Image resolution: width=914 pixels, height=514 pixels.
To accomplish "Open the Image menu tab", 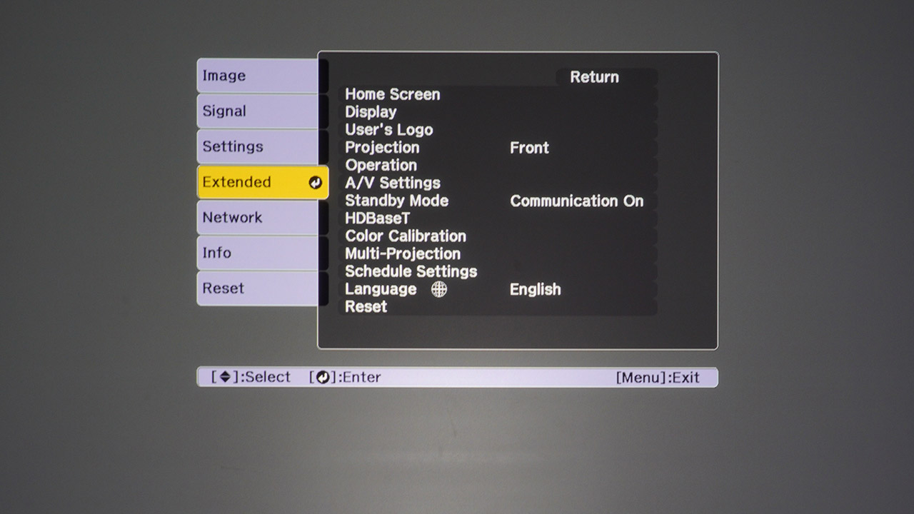I will point(257,76).
